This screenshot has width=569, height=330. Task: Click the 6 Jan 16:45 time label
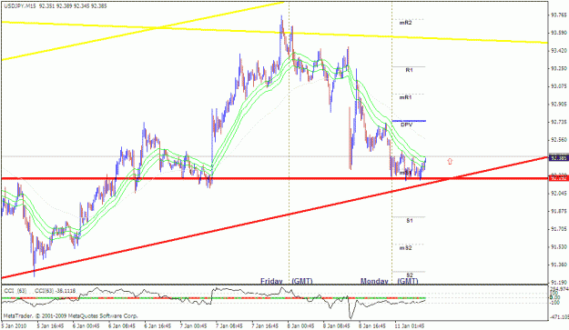[x=158, y=326]
